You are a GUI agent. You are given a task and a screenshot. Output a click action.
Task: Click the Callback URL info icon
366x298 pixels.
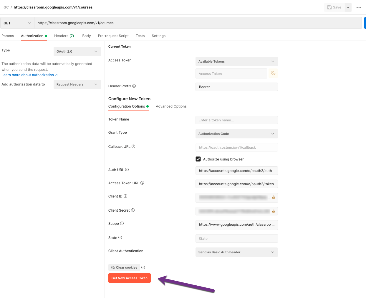click(133, 146)
